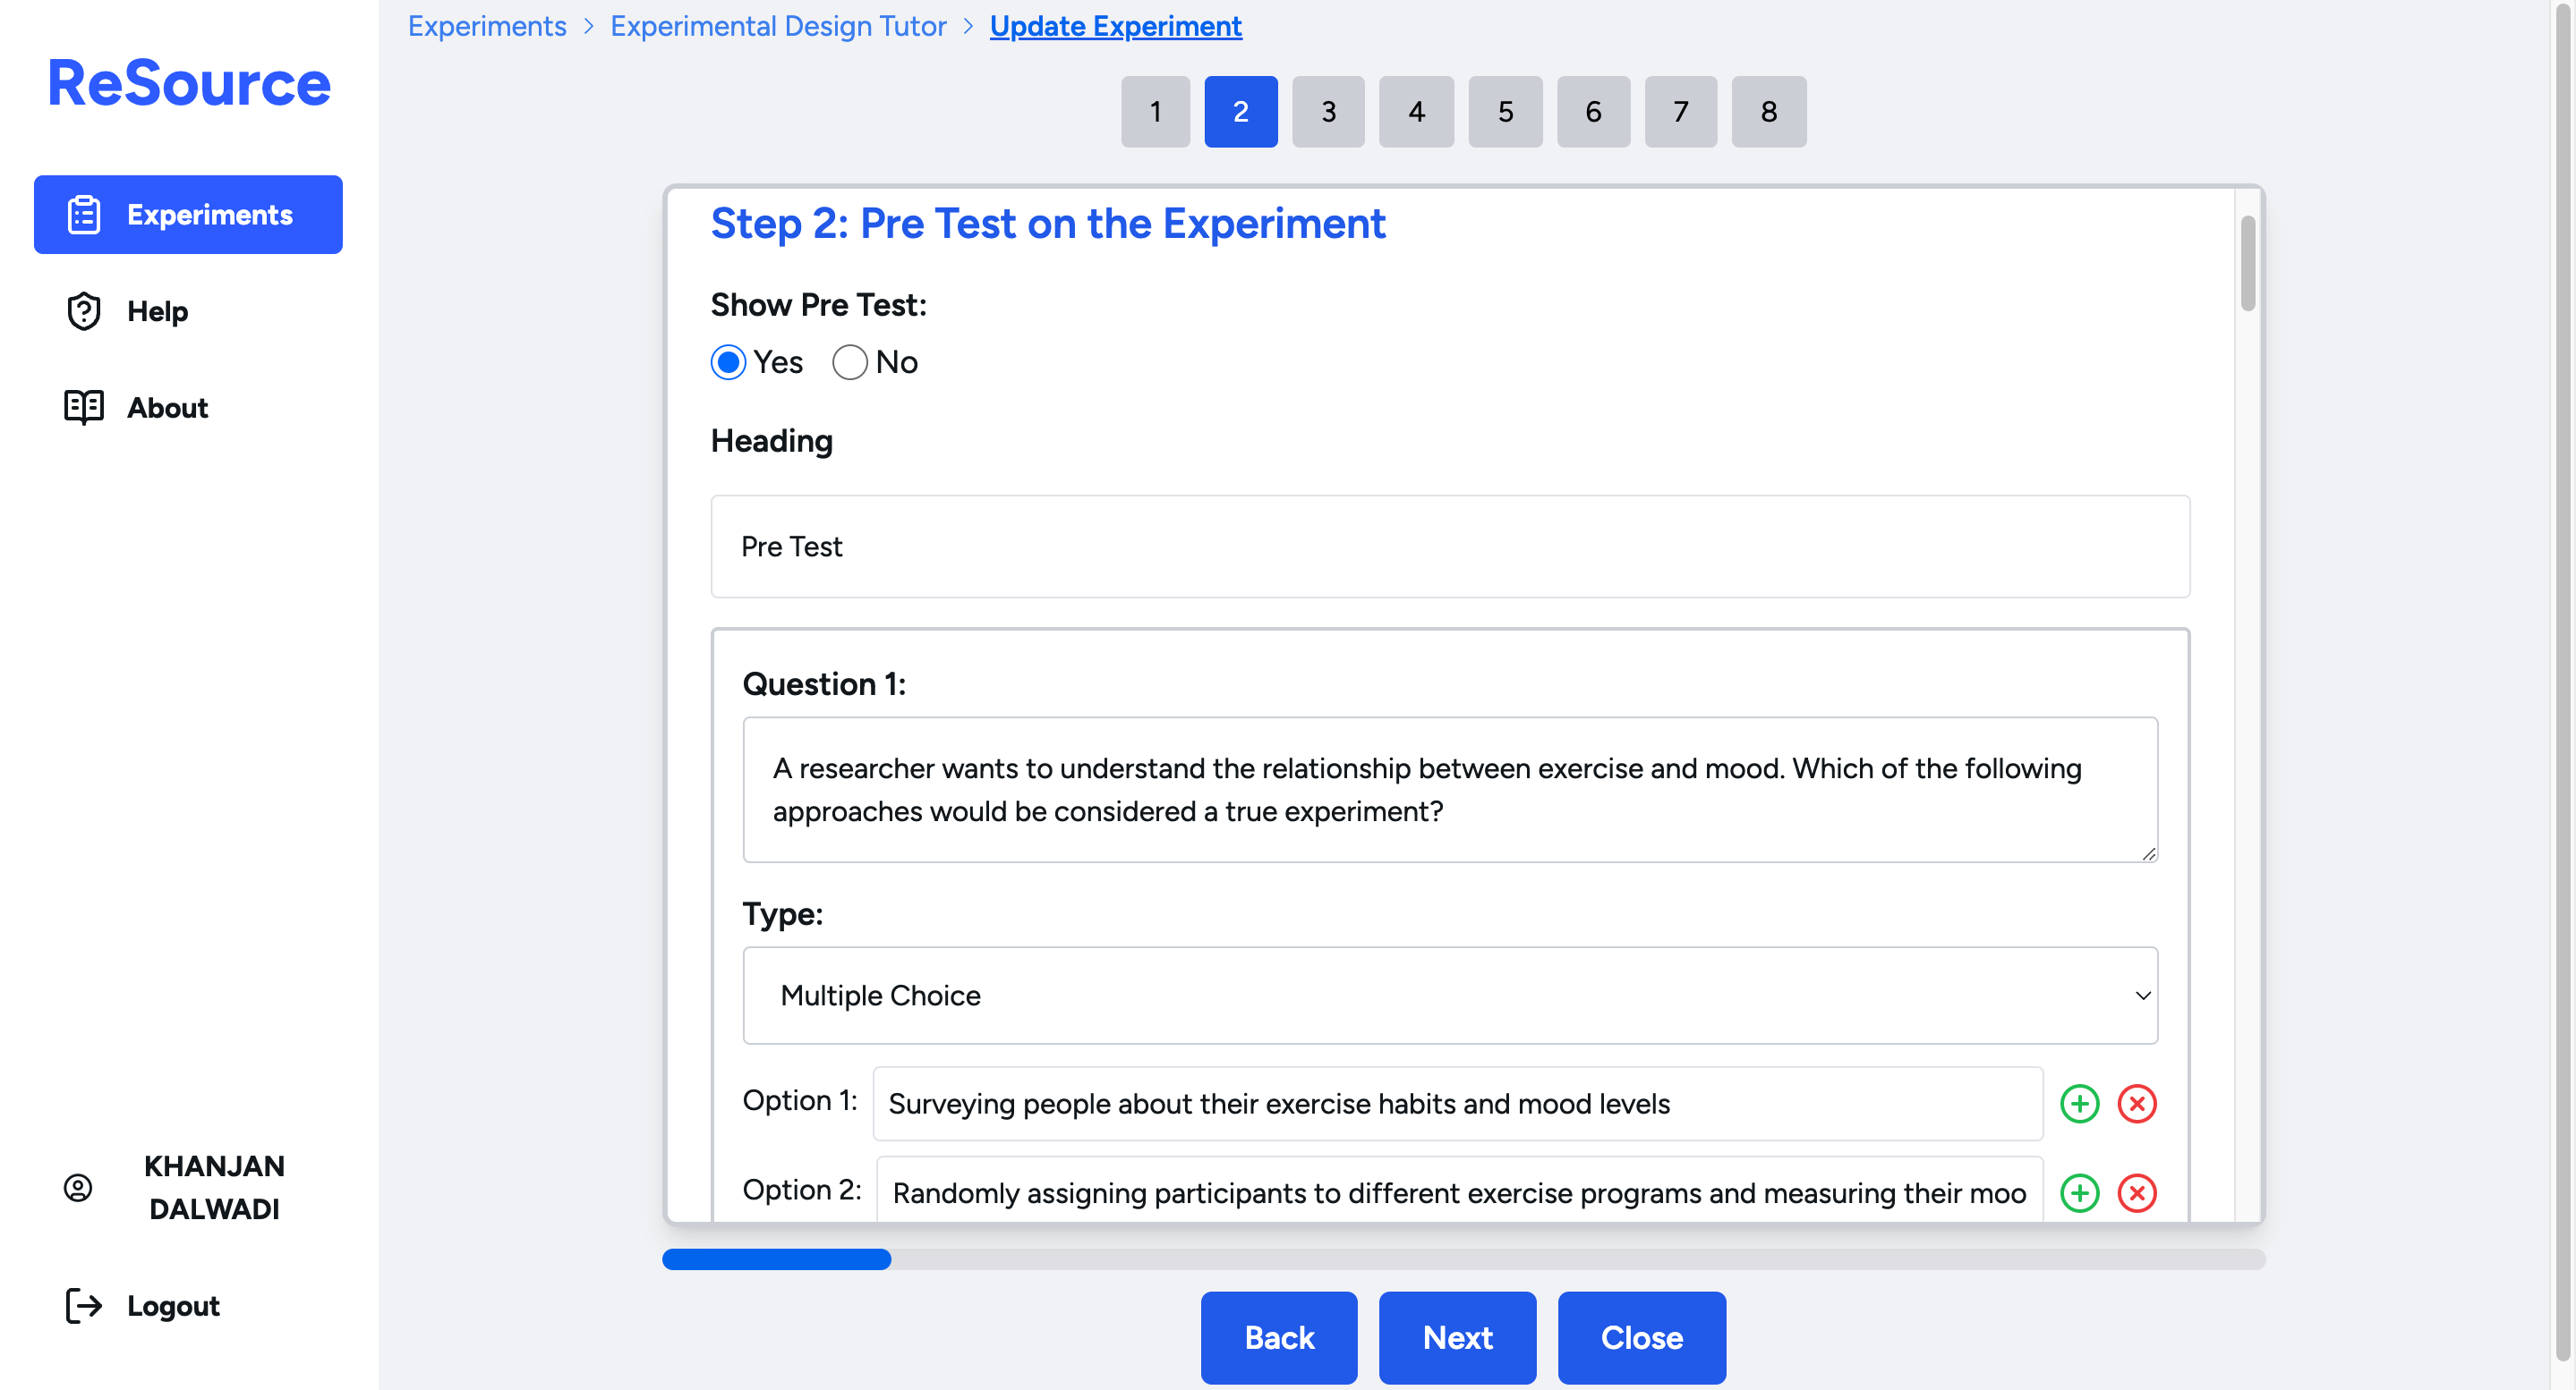Image resolution: width=2576 pixels, height=1390 pixels.
Task: Add an option after Option 1
Action: pyautogui.click(x=2079, y=1103)
